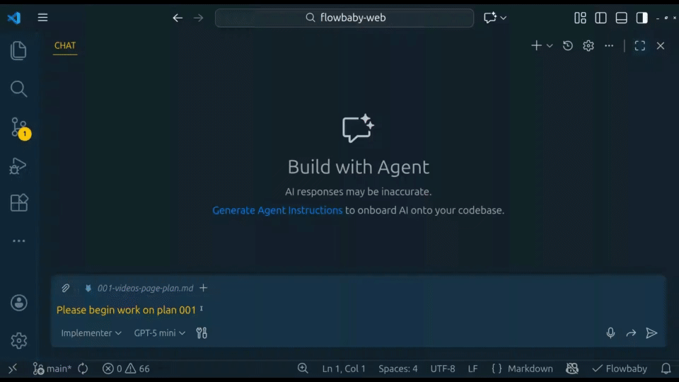Image resolution: width=679 pixels, height=382 pixels.
Task: Open the Search view in activity bar
Action: pyautogui.click(x=18, y=89)
